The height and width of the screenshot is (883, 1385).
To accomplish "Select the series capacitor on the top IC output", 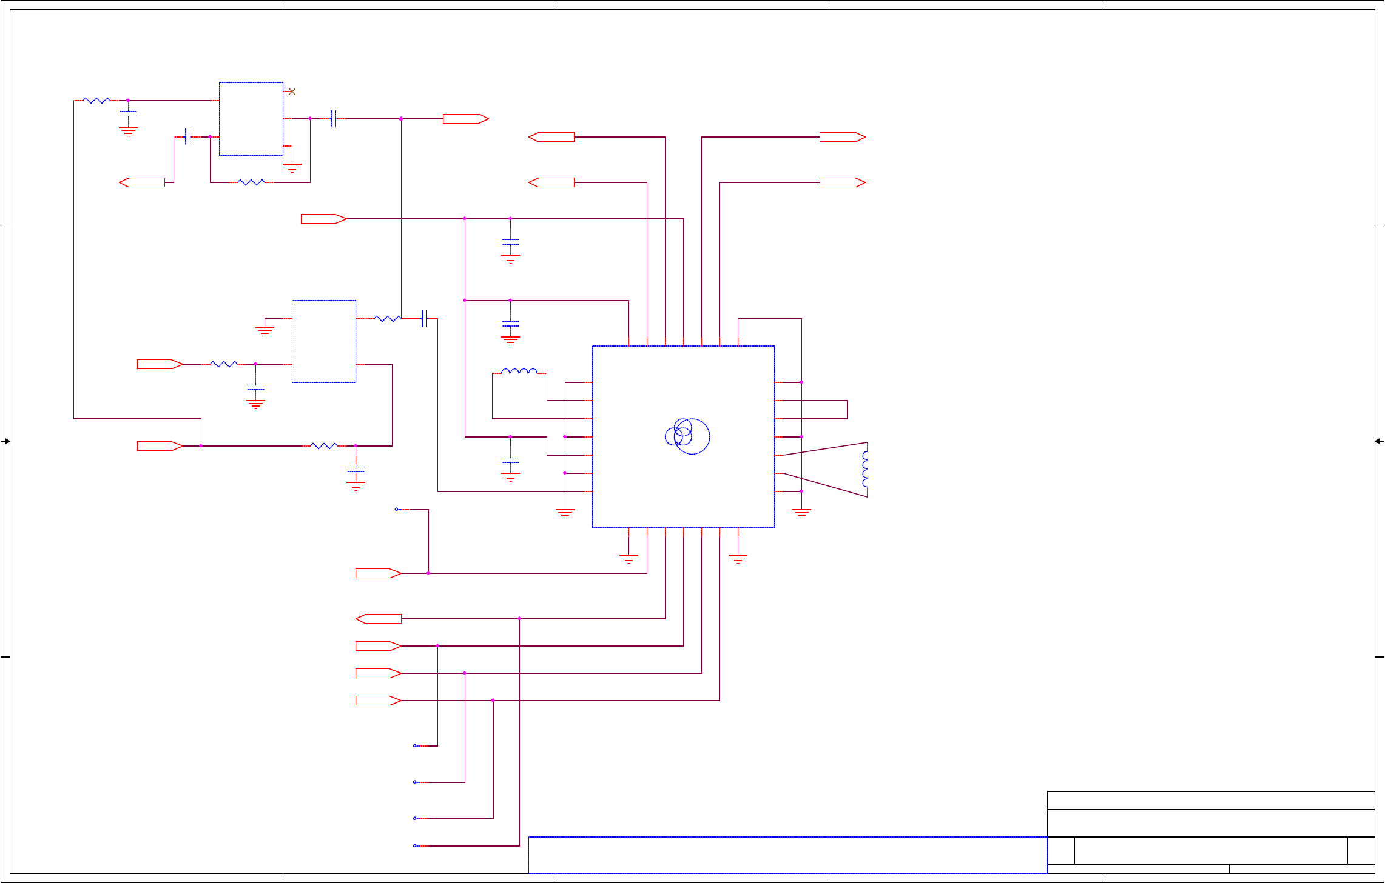I will pyautogui.click(x=333, y=119).
